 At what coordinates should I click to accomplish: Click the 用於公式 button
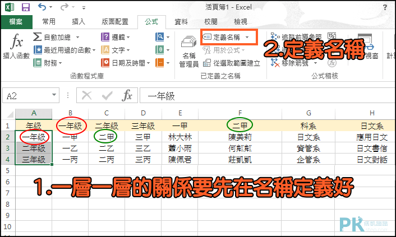[224, 50]
